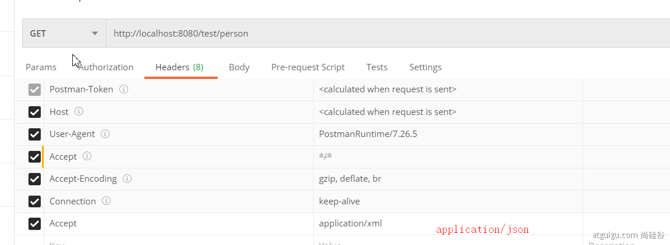Uncheck the Host header checkbox
This screenshot has width=670, height=245.
pos(35,112)
